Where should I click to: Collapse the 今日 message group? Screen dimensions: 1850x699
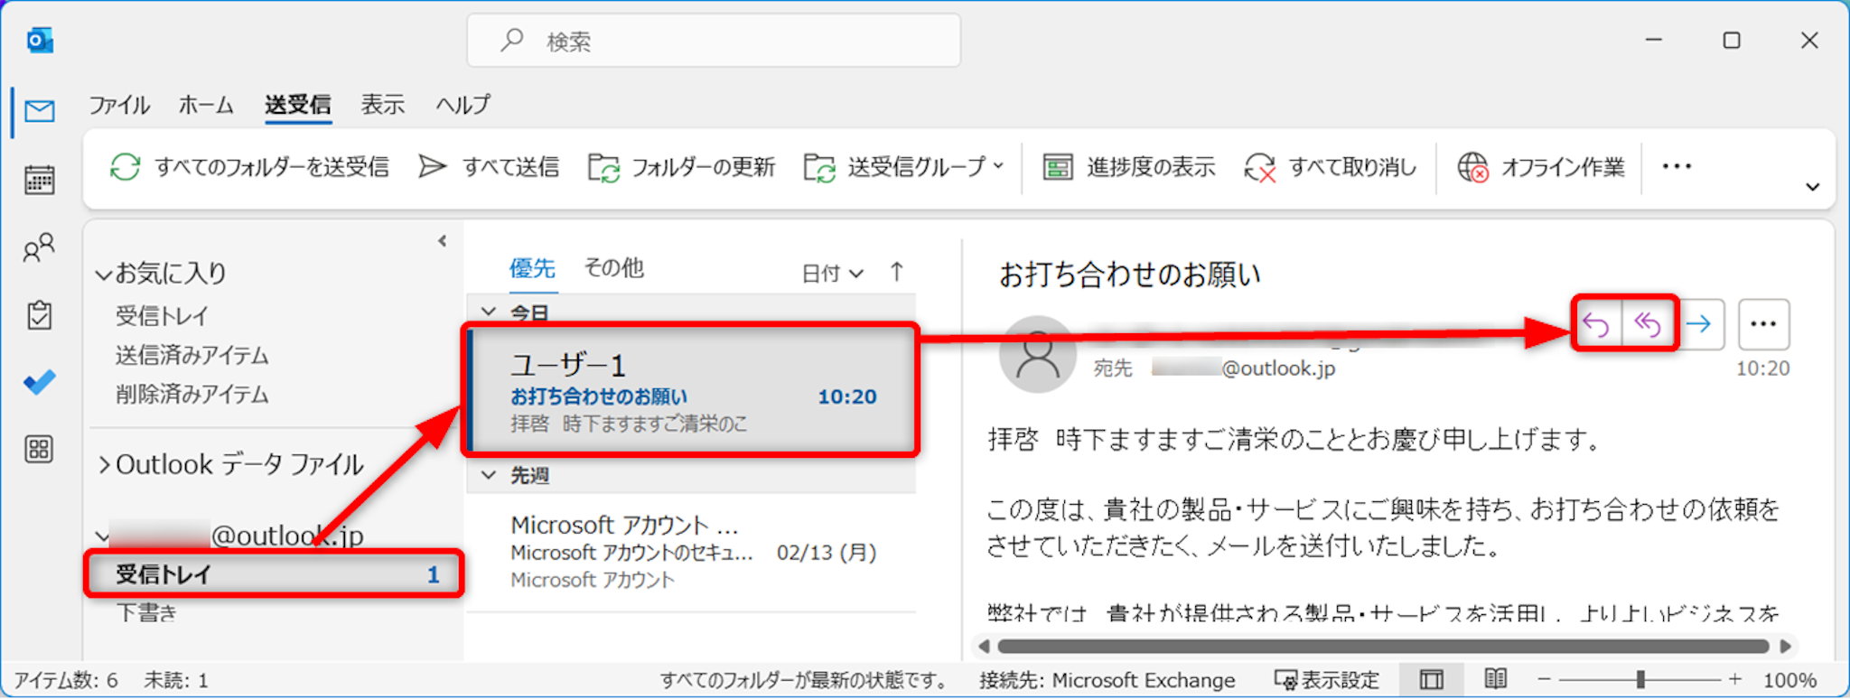pyautogui.click(x=489, y=312)
